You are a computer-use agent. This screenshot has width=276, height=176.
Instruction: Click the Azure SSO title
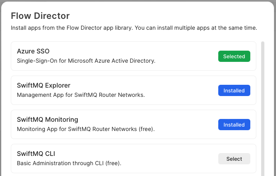(33, 51)
